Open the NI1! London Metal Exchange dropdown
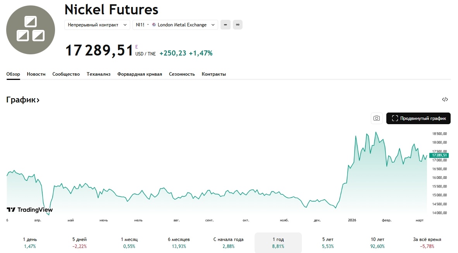 175,25
